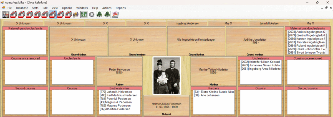Open the Database menu
Viewport: 333px width, 117px height.
(x=22, y=8)
